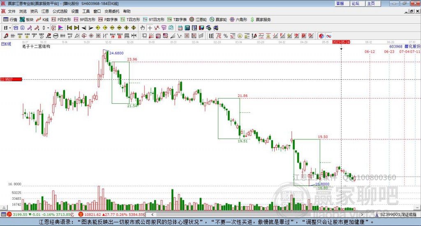This screenshot has width=421, height=226.
Task: Open the P数字表 tool
Action: tap(108, 20)
